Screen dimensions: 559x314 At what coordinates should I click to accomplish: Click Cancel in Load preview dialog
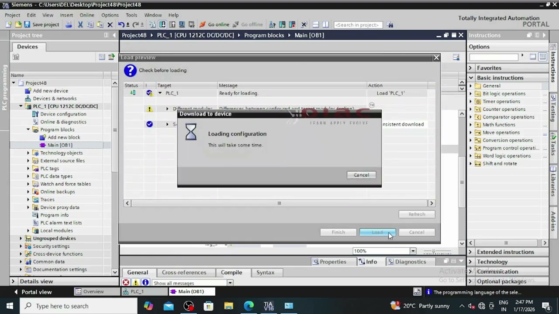[417, 232]
